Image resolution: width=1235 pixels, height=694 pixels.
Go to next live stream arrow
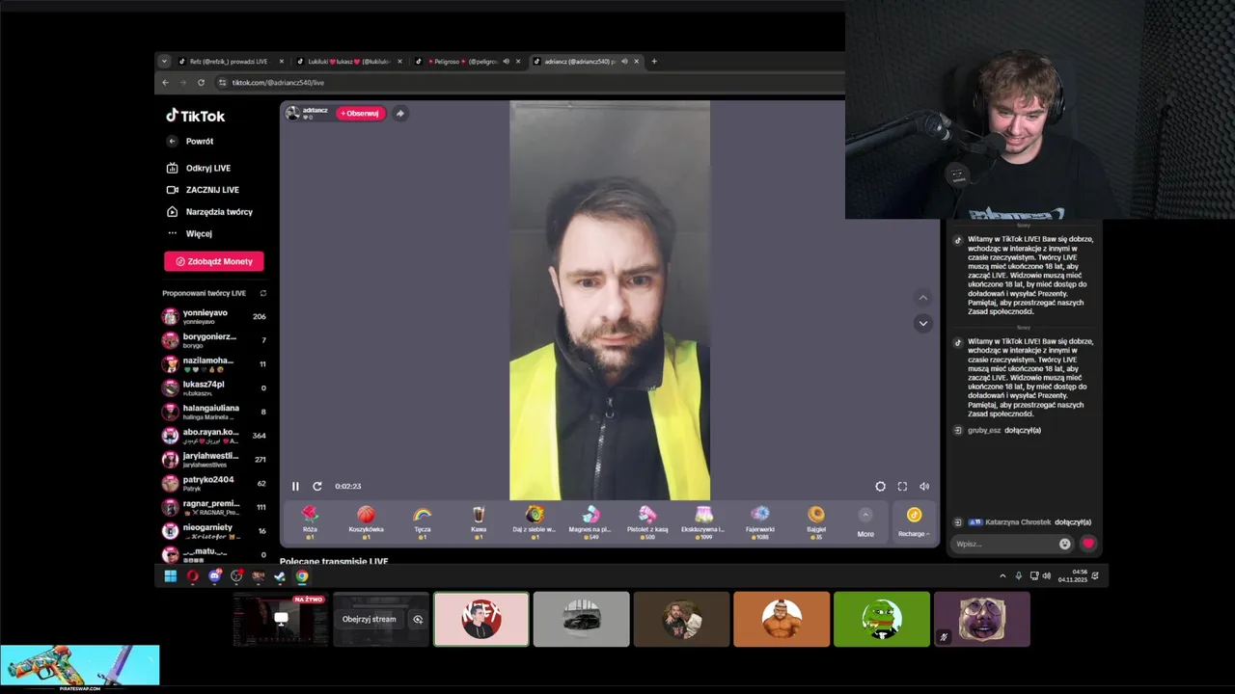pyautogui.click(x=922, y=323)
